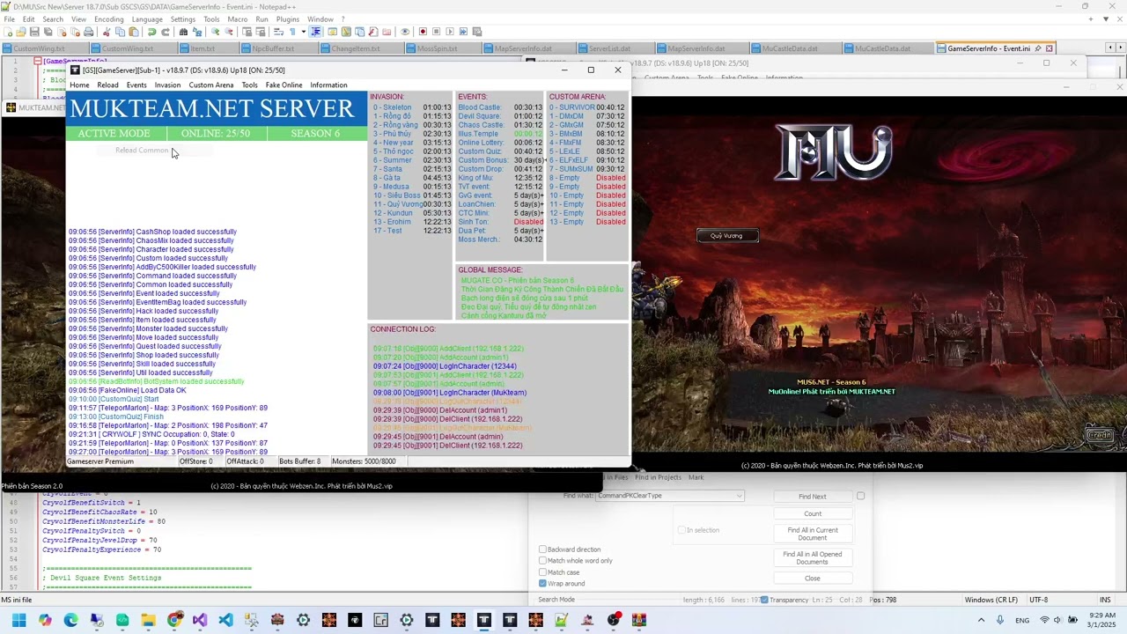
Task: Open Find with the binoculars icon
Action: tap(183, 32)
